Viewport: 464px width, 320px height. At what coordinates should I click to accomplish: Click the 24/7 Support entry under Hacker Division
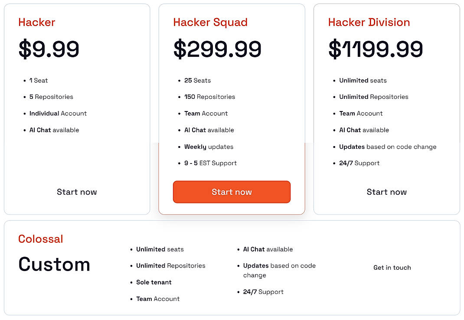pos(359,163)
